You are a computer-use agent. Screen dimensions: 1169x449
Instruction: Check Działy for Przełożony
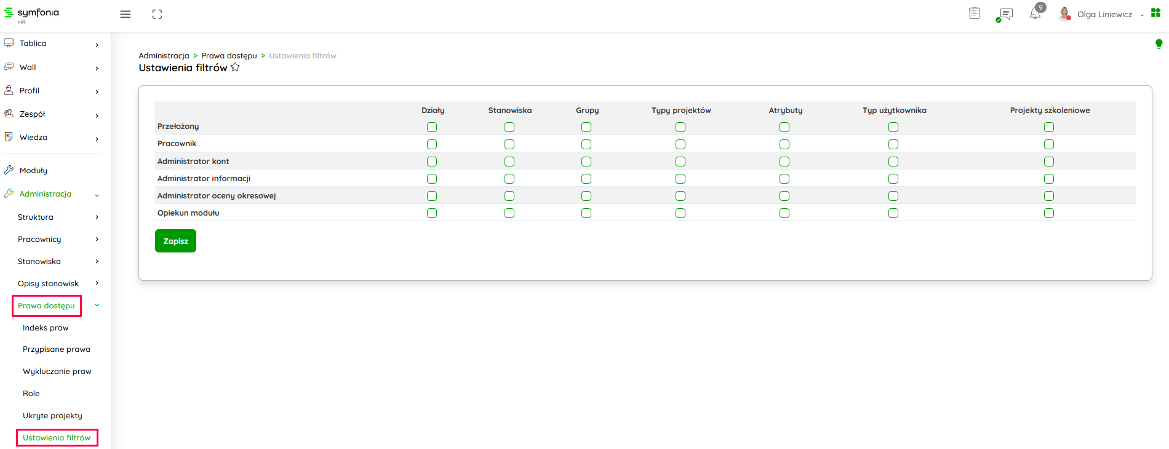pos(432,127)
